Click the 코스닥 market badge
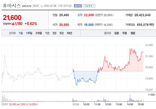 coord(35,5)
